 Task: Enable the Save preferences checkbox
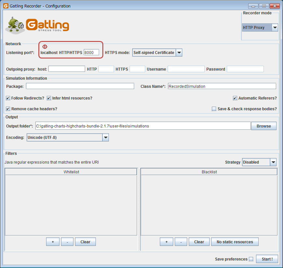tap(251, 259)
